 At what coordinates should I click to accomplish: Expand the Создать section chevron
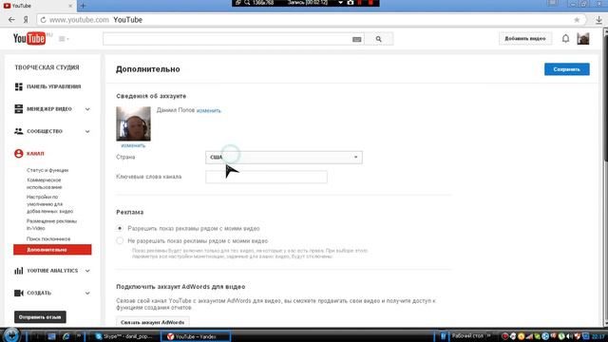[87, 294]
